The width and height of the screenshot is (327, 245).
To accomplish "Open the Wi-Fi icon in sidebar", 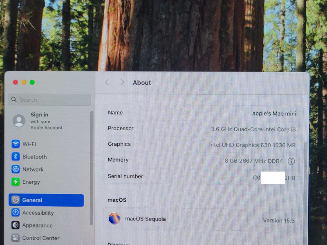I will pos(16,144).
